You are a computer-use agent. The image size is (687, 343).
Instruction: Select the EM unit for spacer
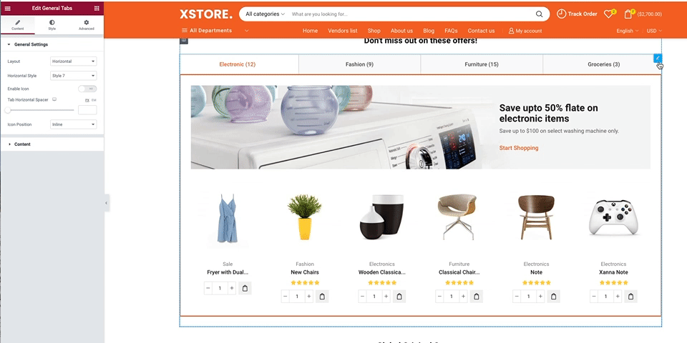tap(94, 100)
